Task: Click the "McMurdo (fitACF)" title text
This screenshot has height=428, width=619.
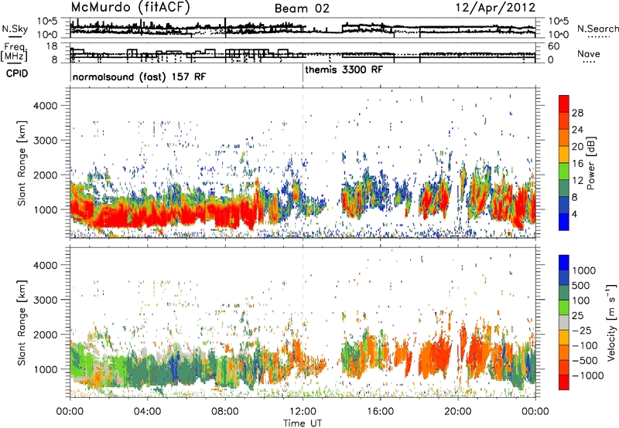Action: click(130, 7)
